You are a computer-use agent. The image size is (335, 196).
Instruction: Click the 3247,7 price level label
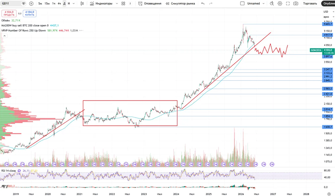[x=328, y=69]
